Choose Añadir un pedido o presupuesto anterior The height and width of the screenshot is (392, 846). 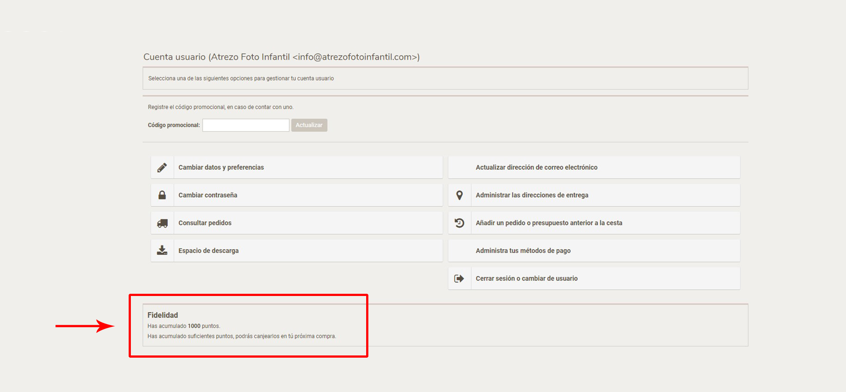click(x=549, y=223)
